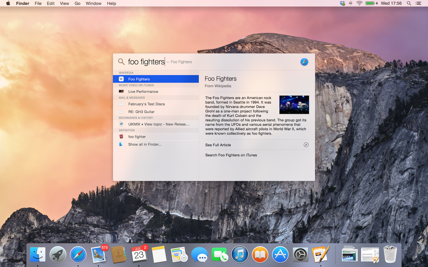Select Live Performance music video result

pyautogui.click(x=156, y=91)
